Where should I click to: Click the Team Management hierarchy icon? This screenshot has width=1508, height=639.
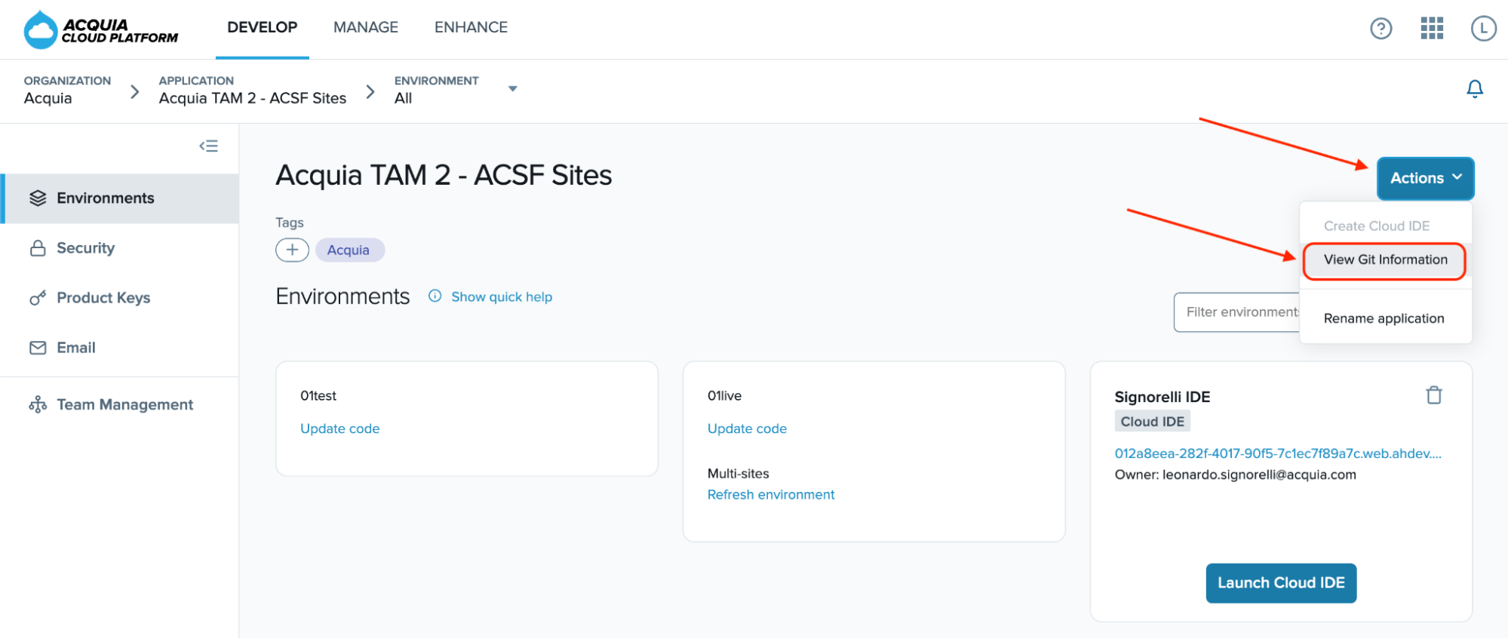coord(38,405)
